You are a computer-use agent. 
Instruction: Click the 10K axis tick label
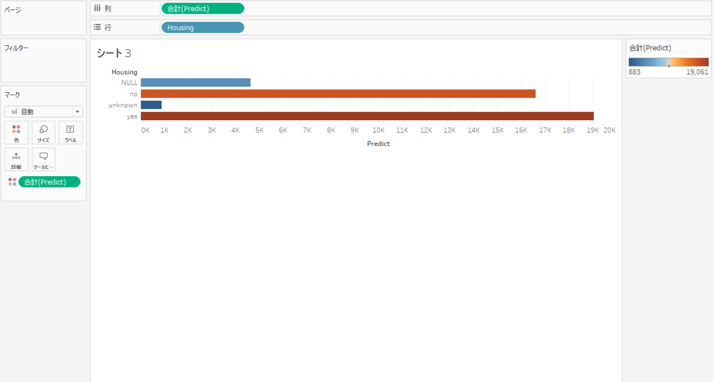pos(379,130)
